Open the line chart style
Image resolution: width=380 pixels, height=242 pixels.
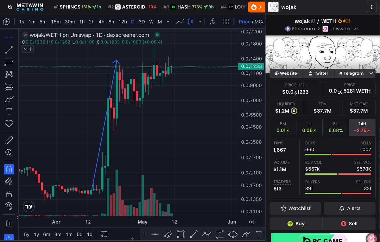180,22
